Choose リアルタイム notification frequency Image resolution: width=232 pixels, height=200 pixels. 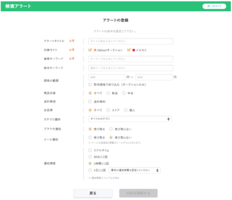click(90, 150)
